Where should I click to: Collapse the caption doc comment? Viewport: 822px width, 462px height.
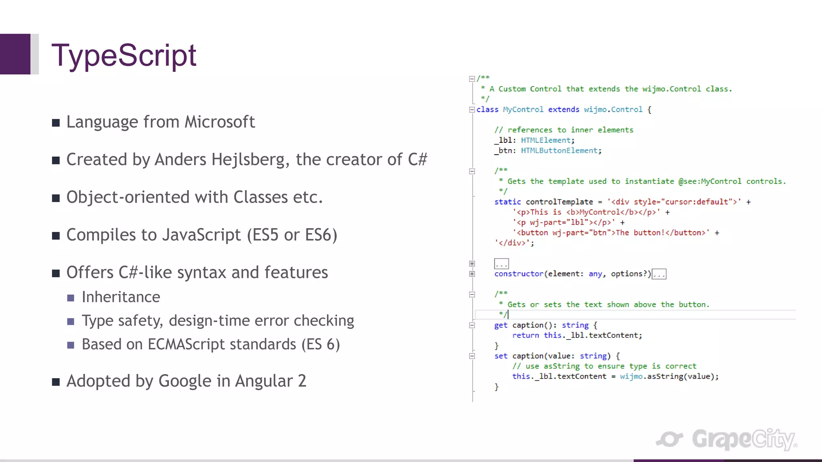pyautogui.click(x=472, y=294)
